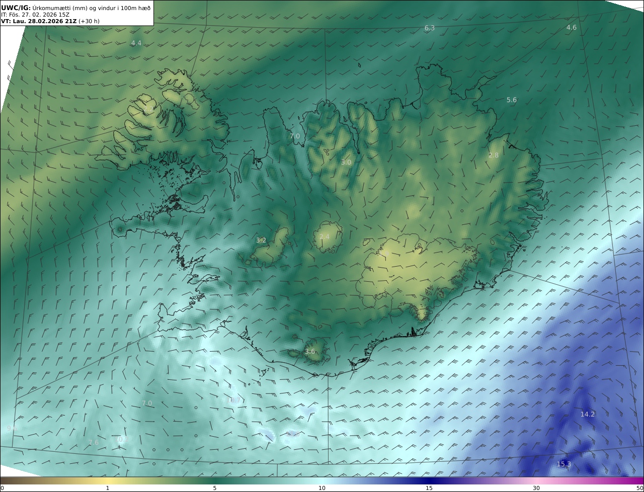Screen dimensions: 644x492
Task: Click the colour scale tick labelled 50
Action: click(640, 488)
